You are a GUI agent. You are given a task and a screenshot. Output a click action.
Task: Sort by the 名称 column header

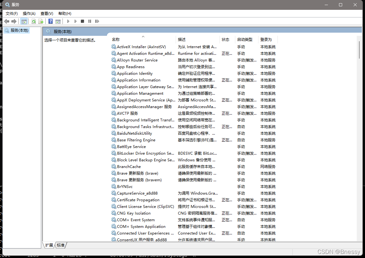pyautogui.click(x=116, y=40)
